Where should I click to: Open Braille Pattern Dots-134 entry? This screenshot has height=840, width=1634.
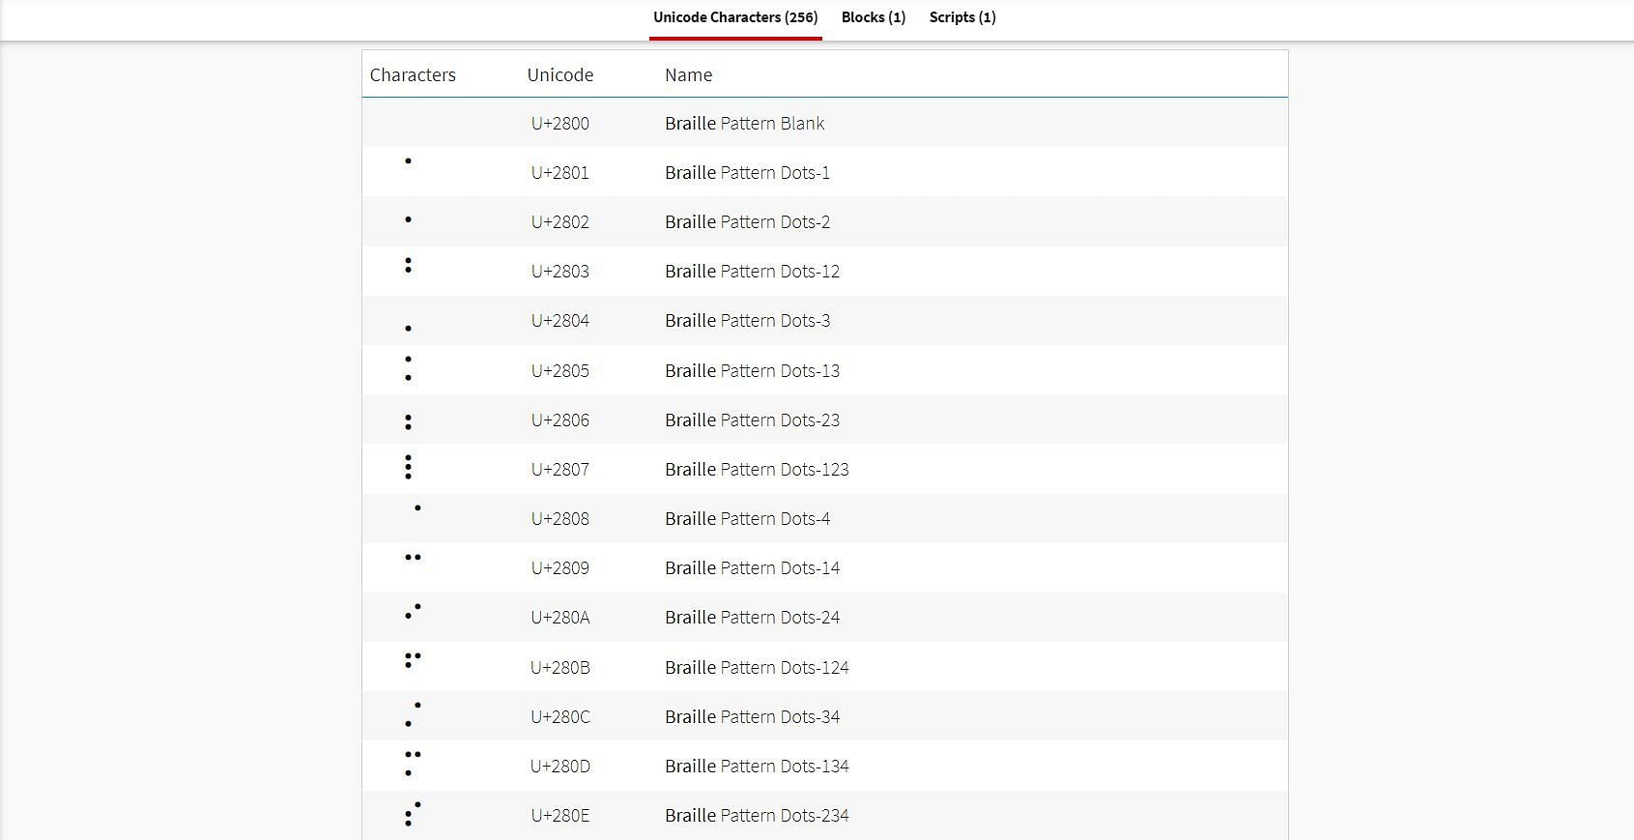tap(758, 766)
